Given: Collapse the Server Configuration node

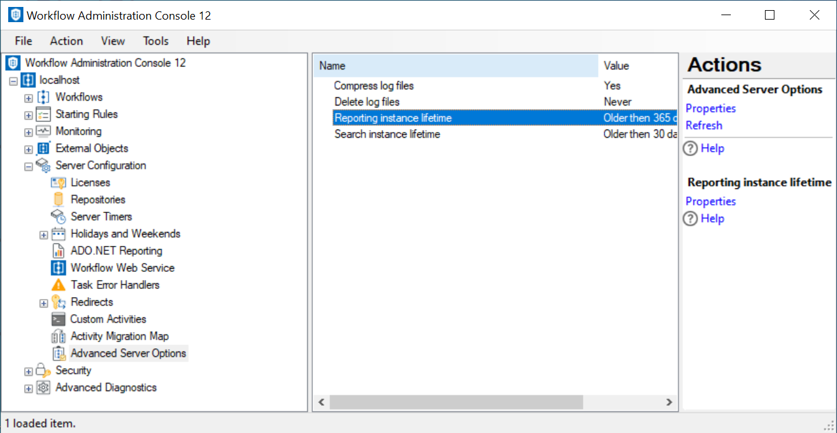Looking at the screenshot, I should pos(28,166).
